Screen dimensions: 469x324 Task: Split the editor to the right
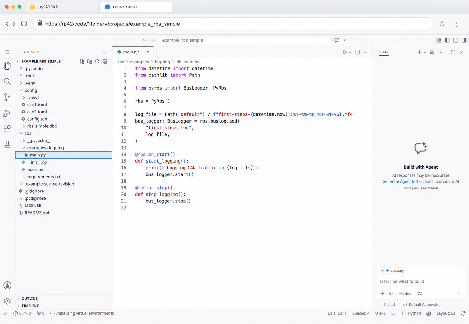tap(357, 52)
